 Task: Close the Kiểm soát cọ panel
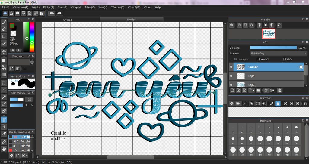pos(33,93)
